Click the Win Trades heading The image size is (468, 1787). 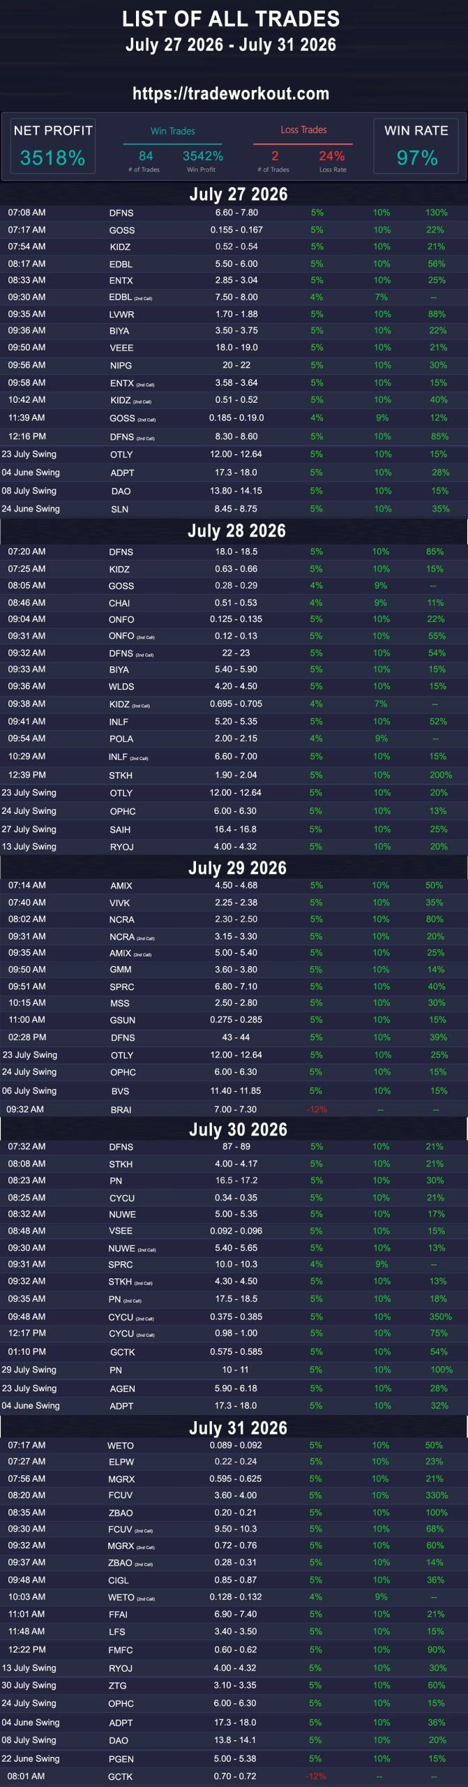pyautogui.click(x=172, y=131)
